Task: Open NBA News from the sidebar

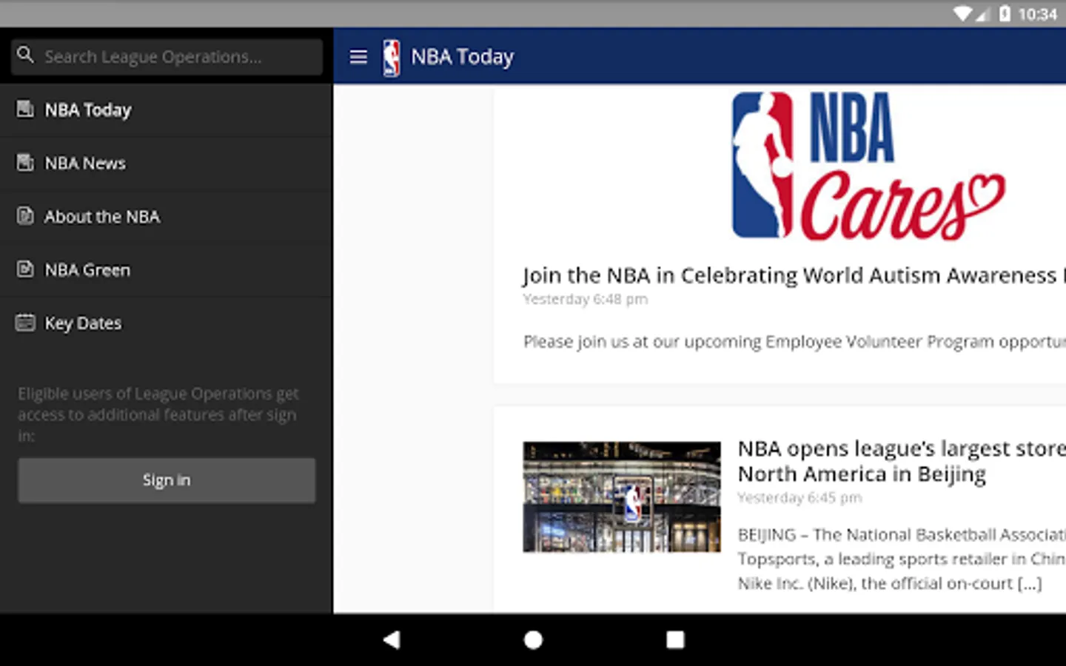Action: 167,164
